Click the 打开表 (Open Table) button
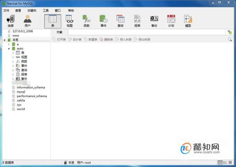The image size is (236, 167). point(59,39)
